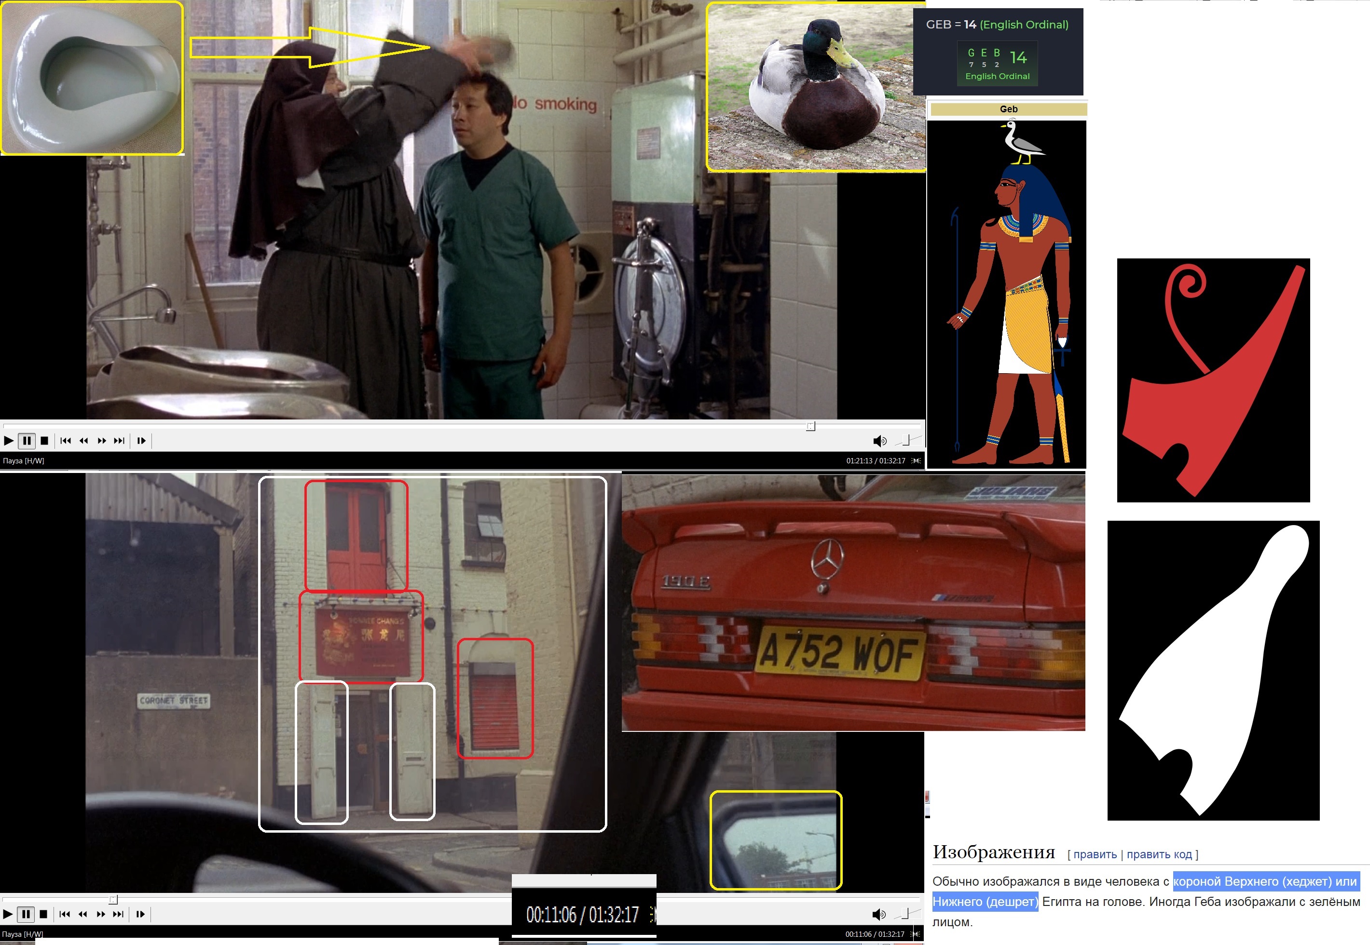Skip to previous track in upper player
This screenshot has height=945, width=1370.
pyautogui.click(x=66, y=441)
